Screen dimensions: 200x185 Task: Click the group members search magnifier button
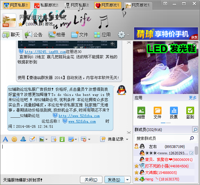(x=195, y=129)
